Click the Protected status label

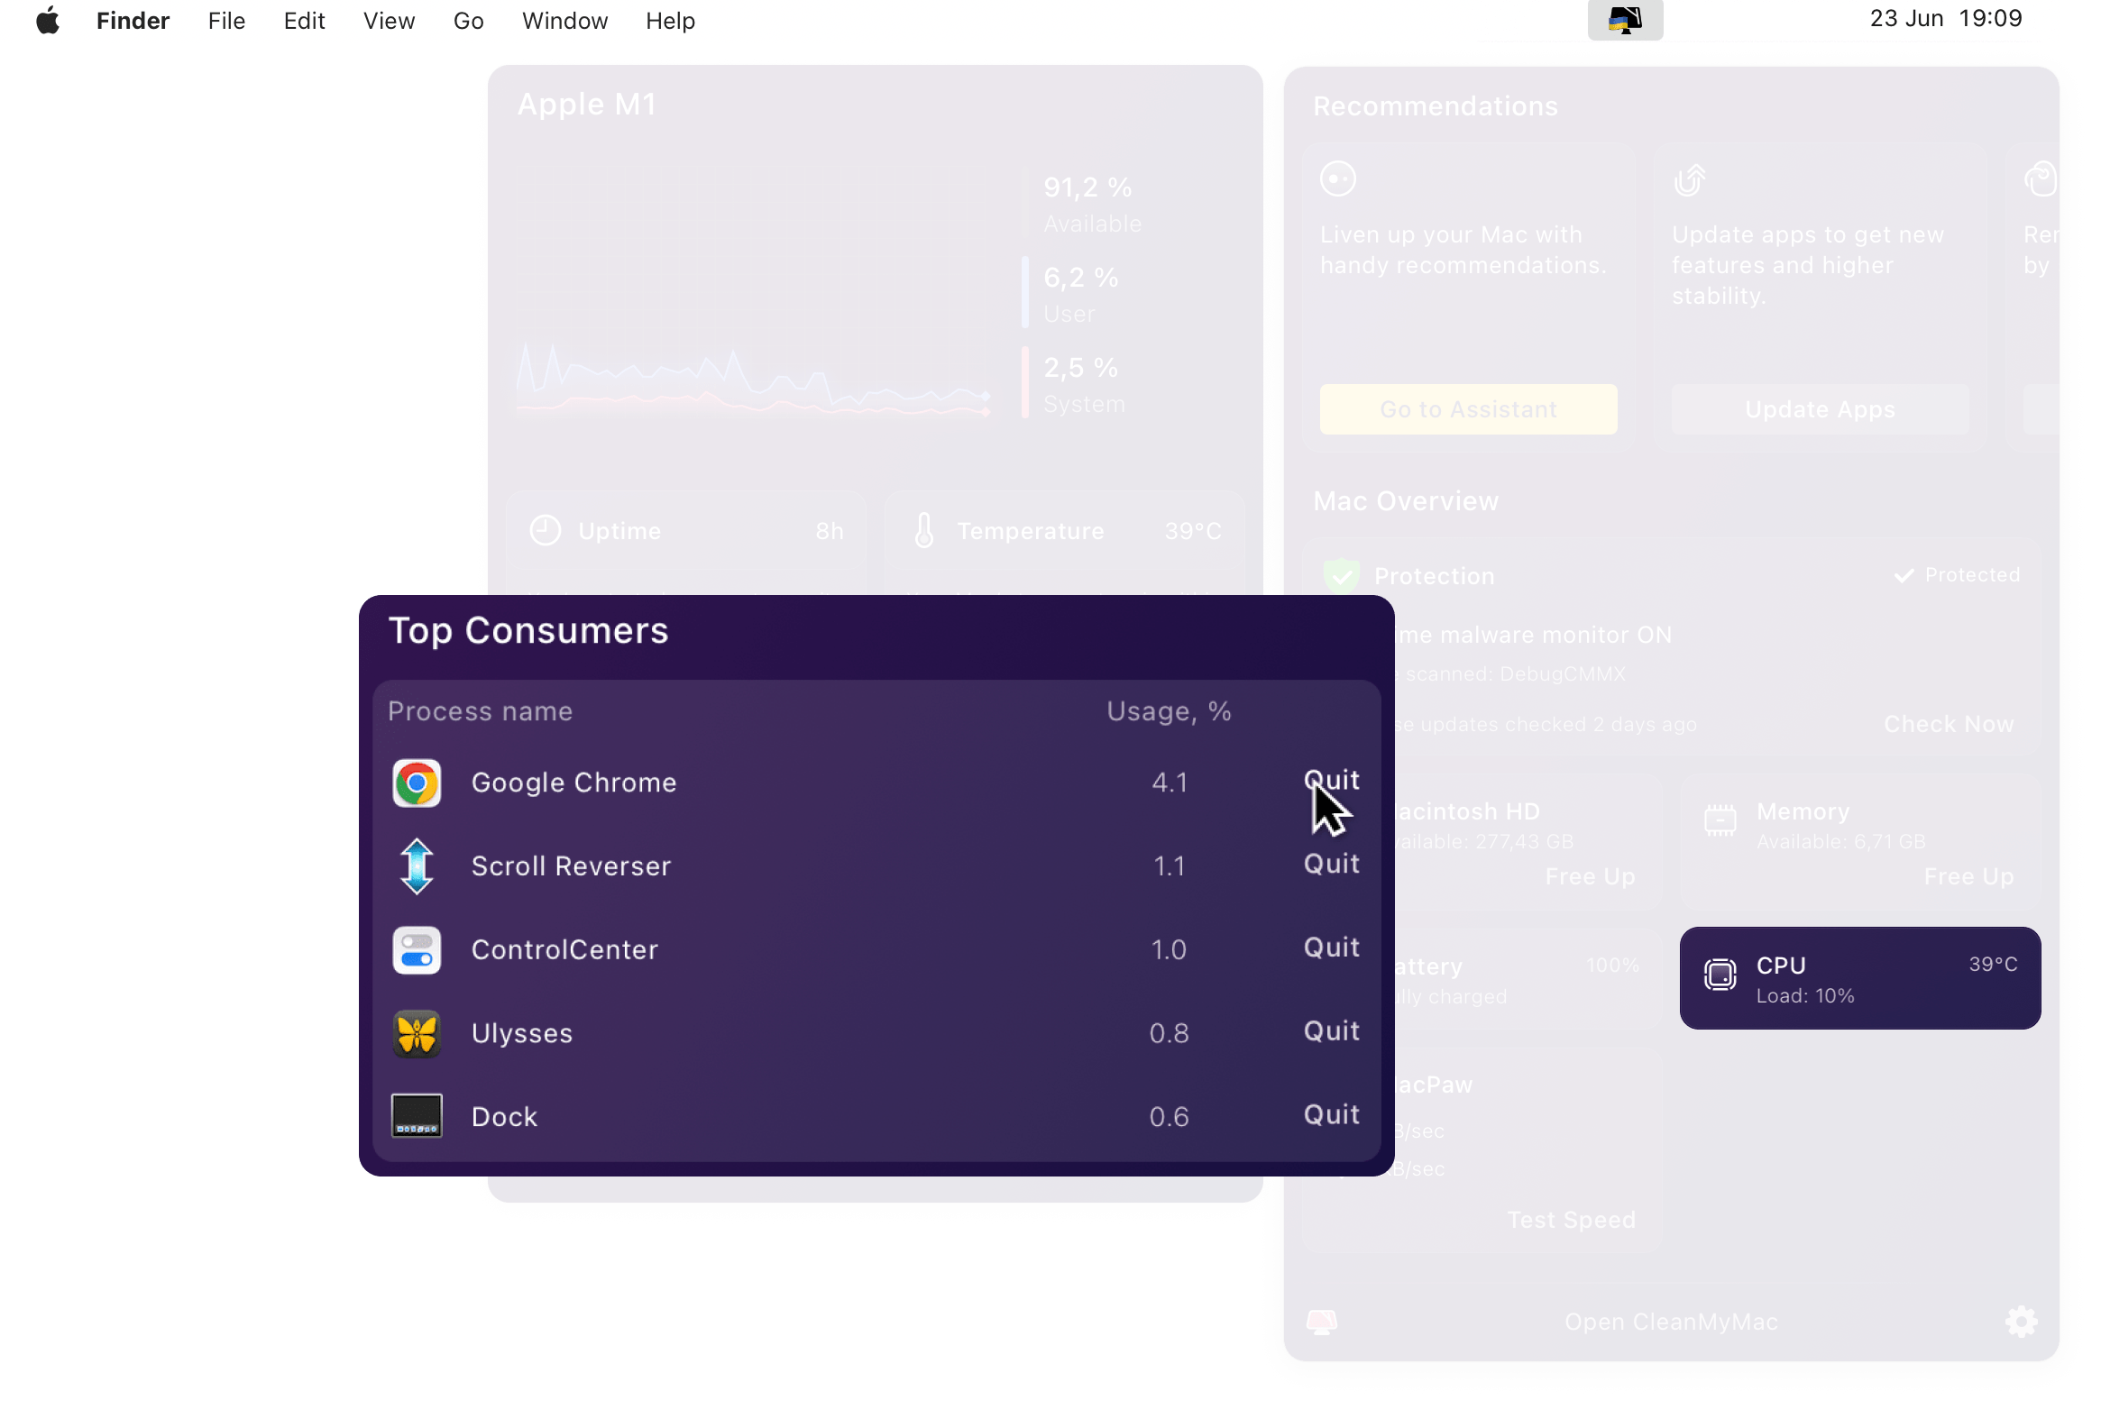(1957, 575)
